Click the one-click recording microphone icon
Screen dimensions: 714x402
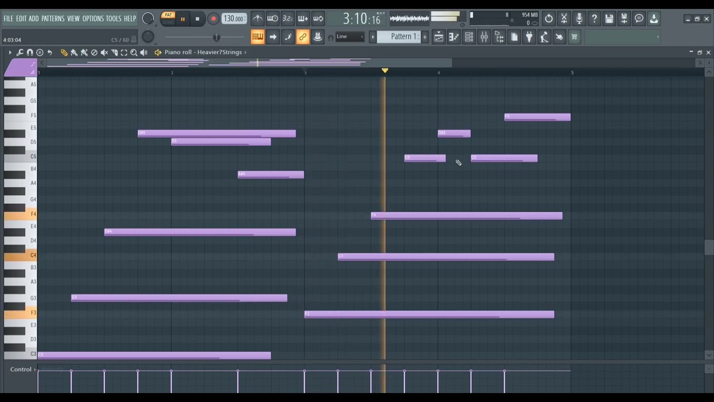pos(579,18)
